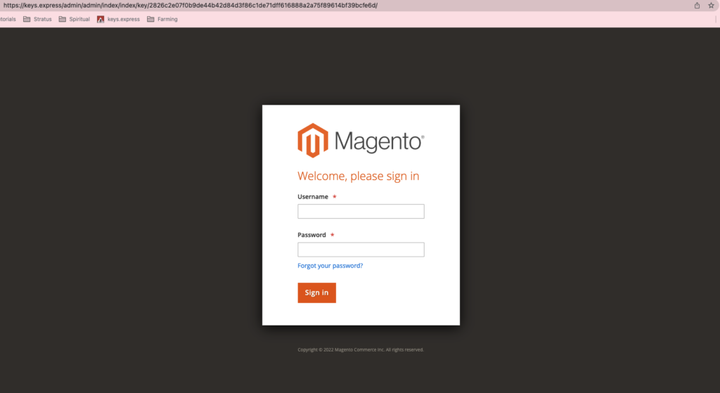720x393 pixels.
Task: Expand the Farming bookmarks folder label
Action: click(x=168, y=19)
